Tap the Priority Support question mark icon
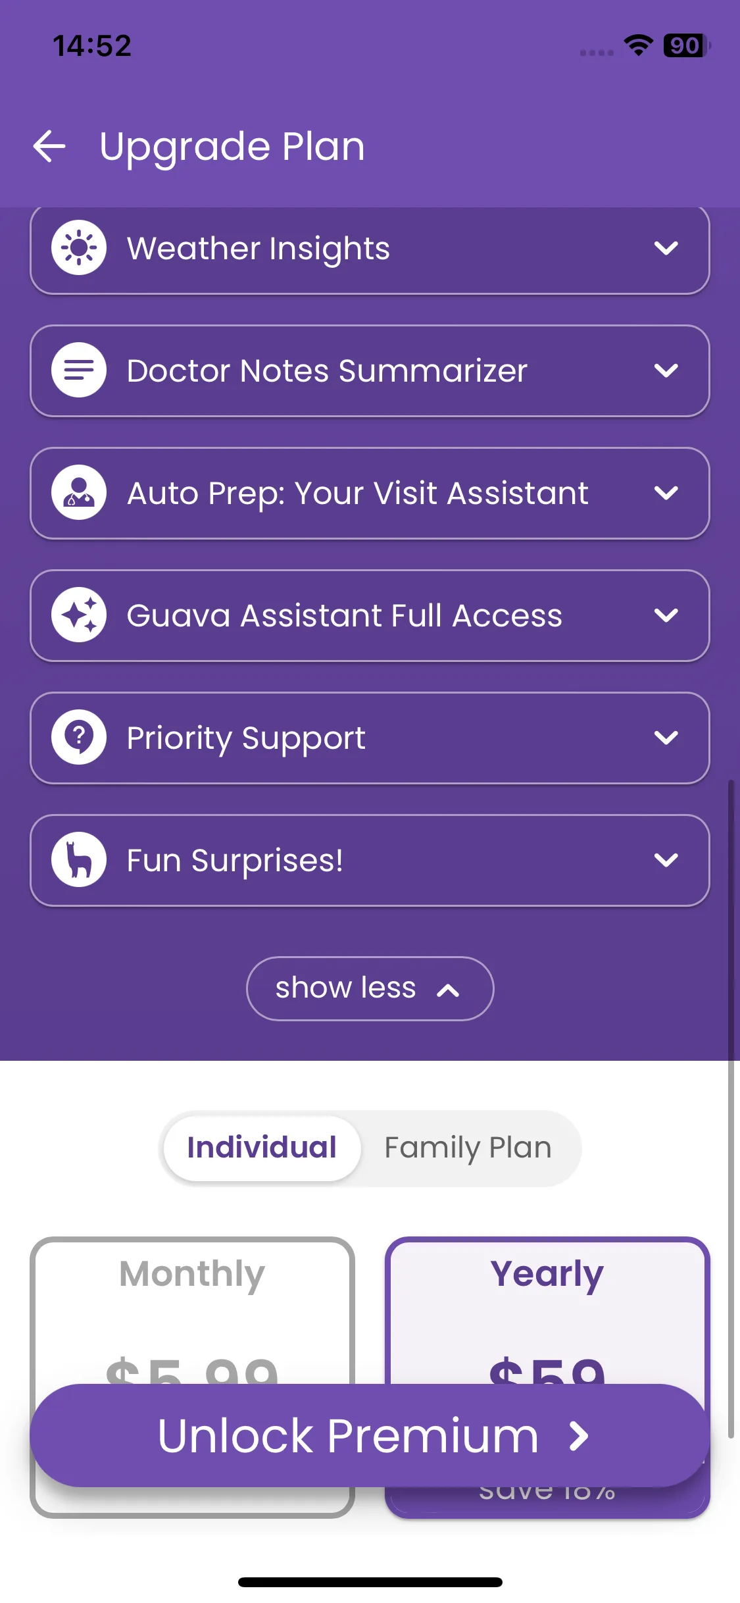The width and height of the screenshot is (740, 1603). point(79,738)
